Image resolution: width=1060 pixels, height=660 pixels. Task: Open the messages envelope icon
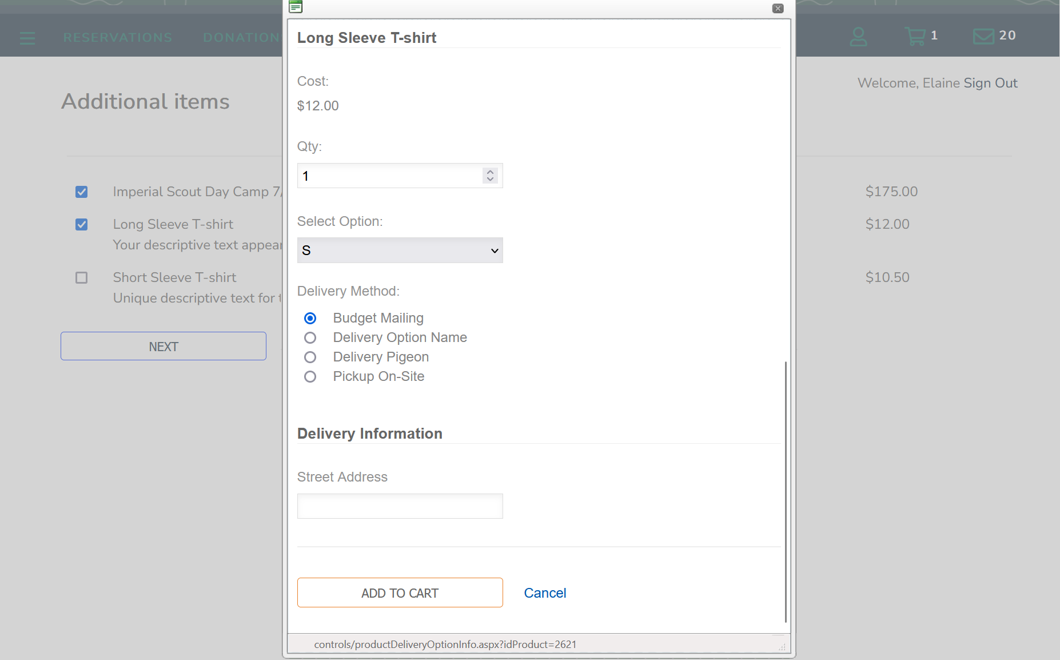(983, 37)
